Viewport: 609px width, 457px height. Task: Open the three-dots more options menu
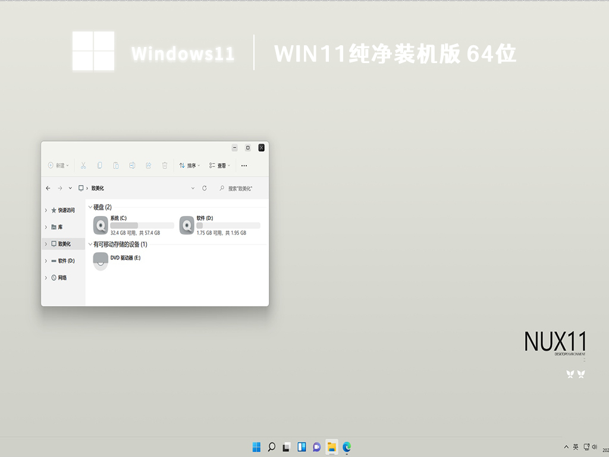(244, 165)
